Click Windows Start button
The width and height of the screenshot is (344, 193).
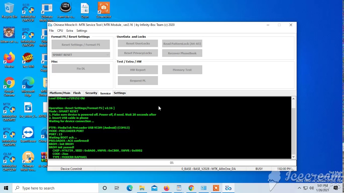coord(6,188)
